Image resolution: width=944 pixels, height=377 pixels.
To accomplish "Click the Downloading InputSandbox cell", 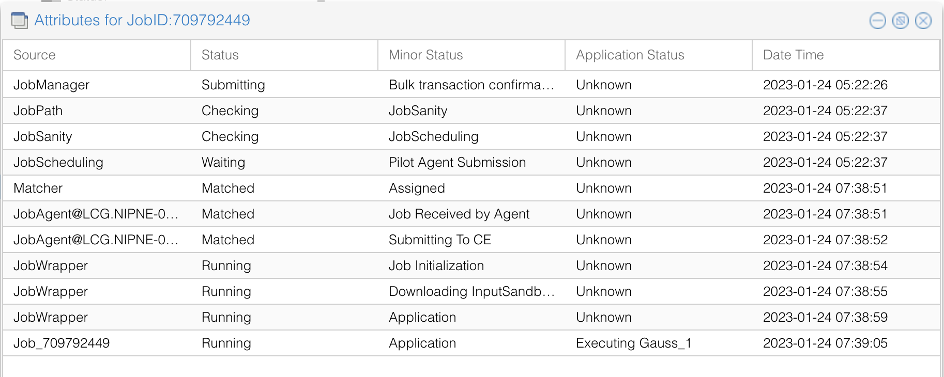I will [471, 291].
